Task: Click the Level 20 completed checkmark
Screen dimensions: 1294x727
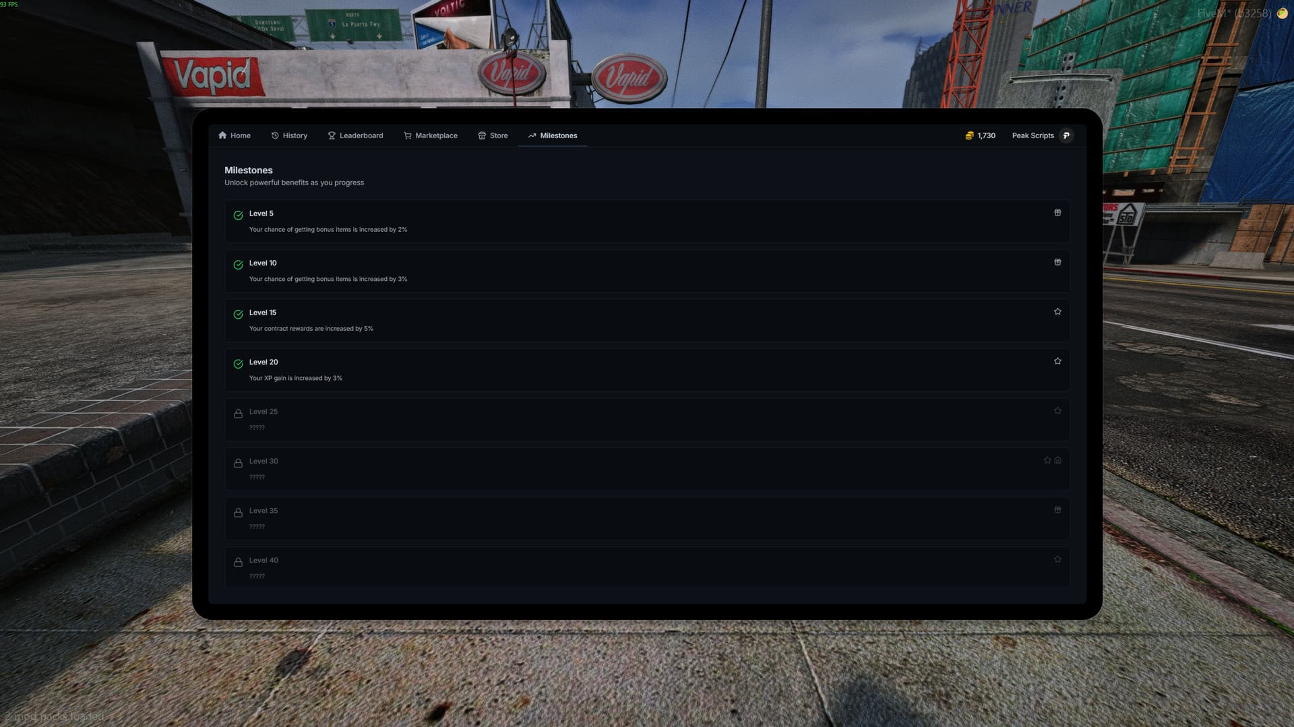Action: pos(238,364)
